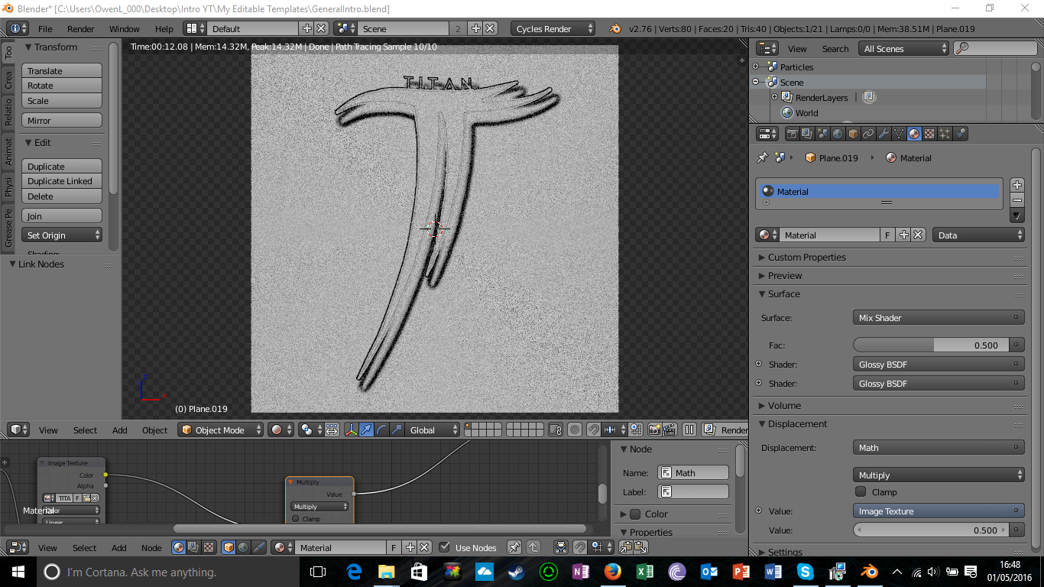Viewport: 1044px width, 587px height.
Task: Click the Join button
Action: (62, 216)
